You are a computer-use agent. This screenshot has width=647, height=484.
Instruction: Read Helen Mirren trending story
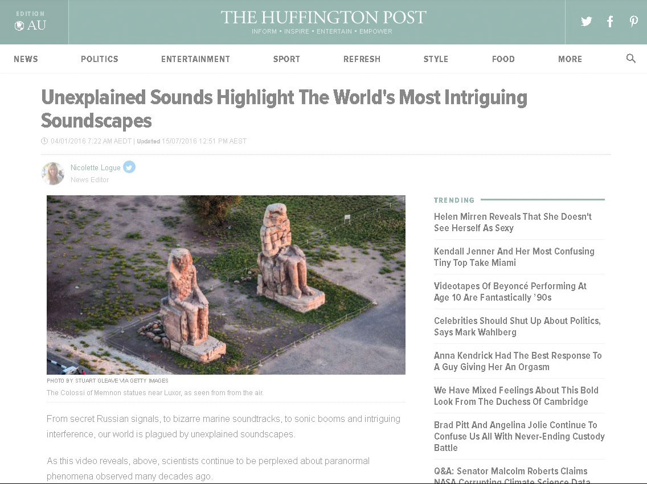click(513, 222)
